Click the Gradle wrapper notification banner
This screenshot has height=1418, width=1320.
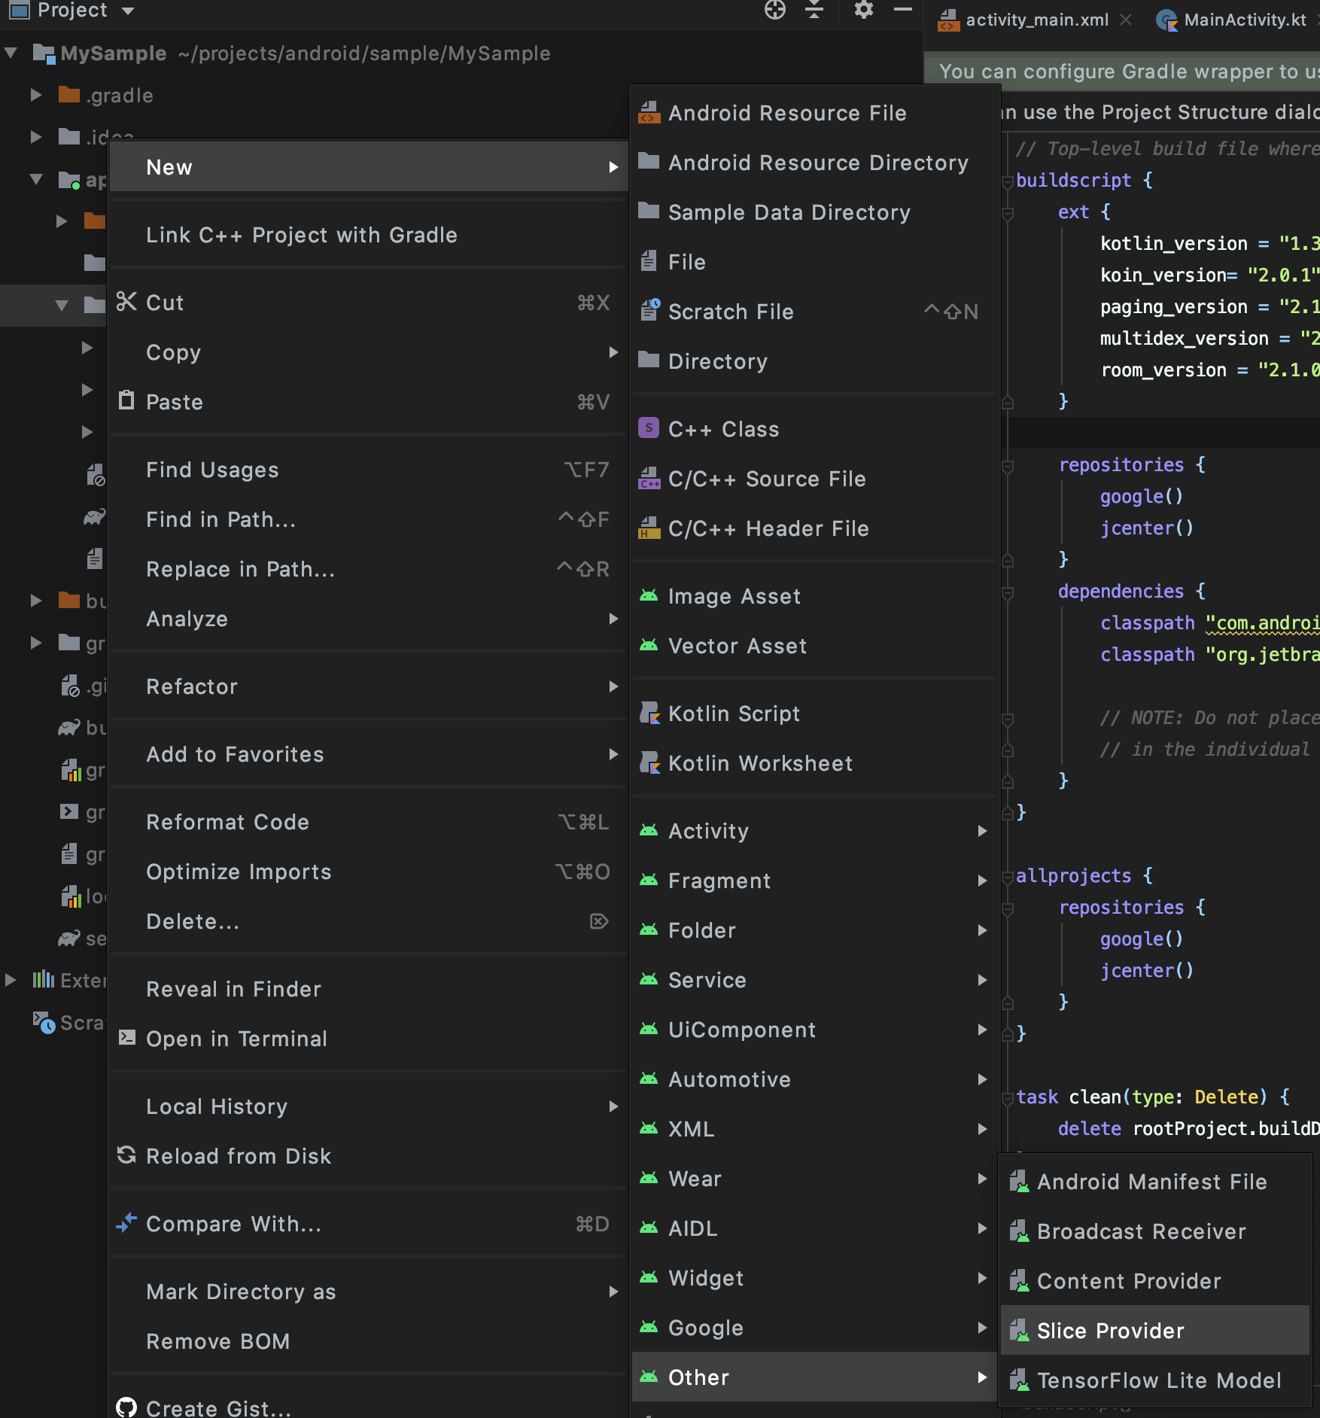click(1122, 71)
